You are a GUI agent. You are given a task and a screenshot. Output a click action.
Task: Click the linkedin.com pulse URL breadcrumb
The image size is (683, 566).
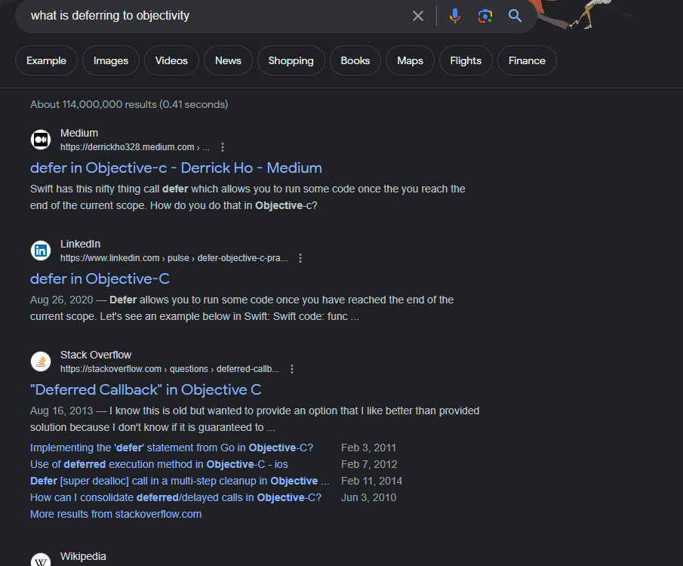(x=174, y=258)
